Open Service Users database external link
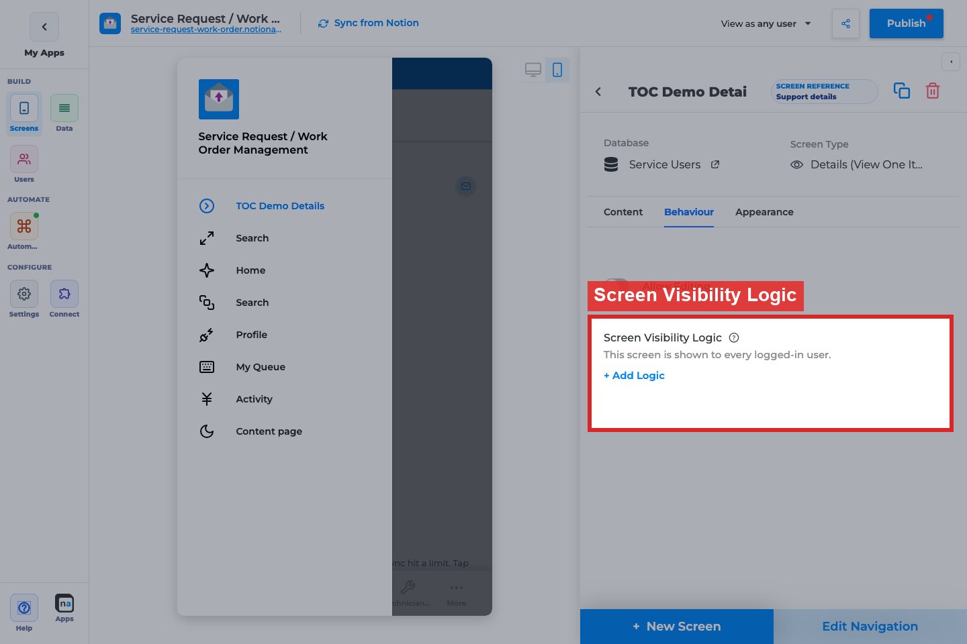This screenshot has width=967, height=644. click(x=715, y=164)
